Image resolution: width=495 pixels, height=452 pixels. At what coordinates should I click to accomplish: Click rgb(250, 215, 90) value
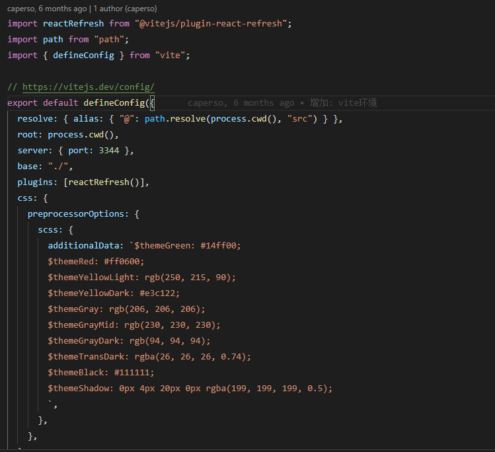(188, 277)
